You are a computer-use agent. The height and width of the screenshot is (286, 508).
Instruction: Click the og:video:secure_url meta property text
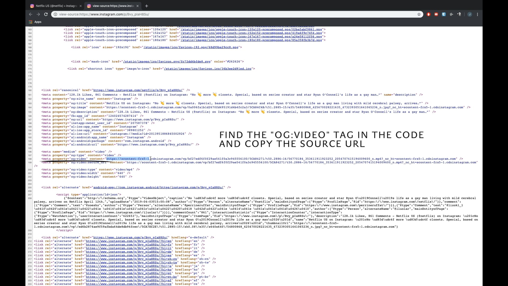coord(88,163)
